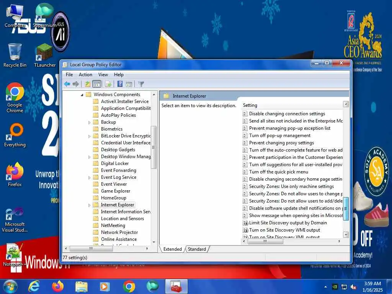Go up one level via toolbar icon
Viewport: 392px width, 294px height.
pos(88,84)
